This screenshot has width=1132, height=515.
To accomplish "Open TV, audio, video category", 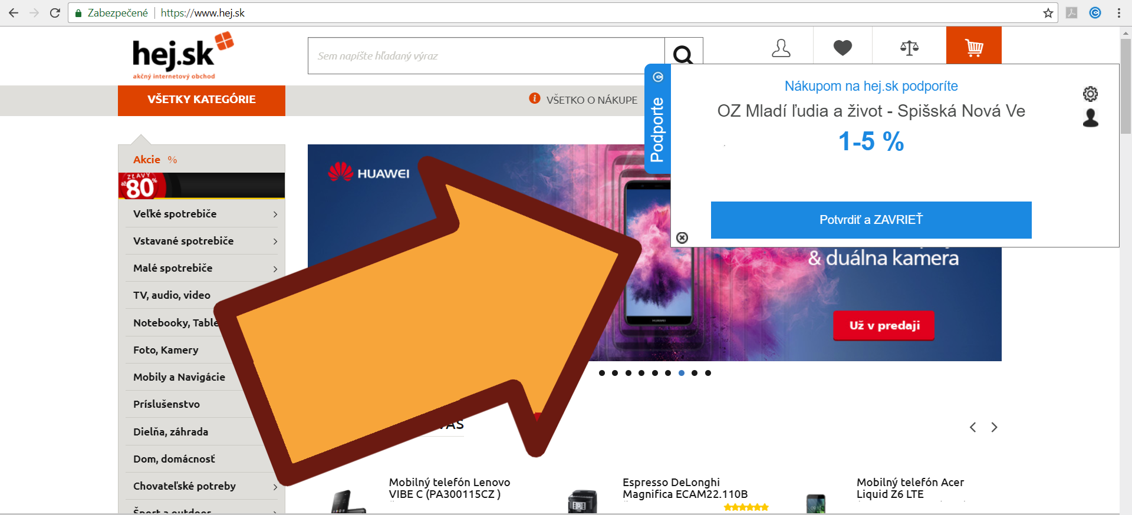I will (172, 295).
